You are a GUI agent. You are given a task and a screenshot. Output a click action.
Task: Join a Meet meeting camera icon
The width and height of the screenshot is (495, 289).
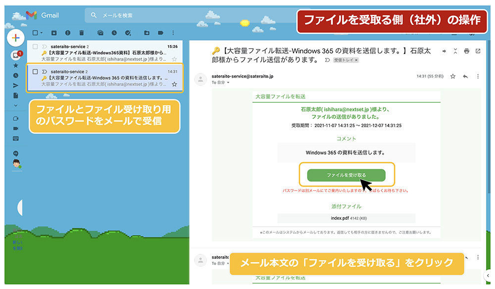pyautogui.click(x=15, y=128)
